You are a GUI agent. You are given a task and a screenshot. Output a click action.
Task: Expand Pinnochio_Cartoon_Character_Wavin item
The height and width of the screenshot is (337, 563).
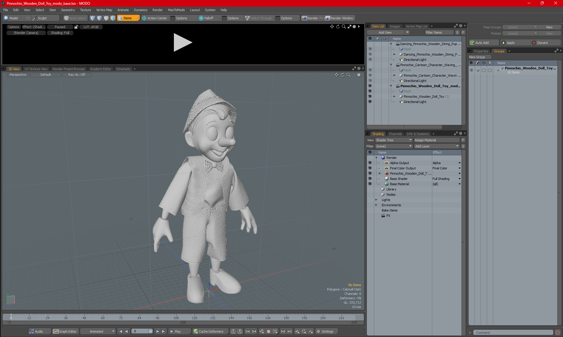click(394, 75)
